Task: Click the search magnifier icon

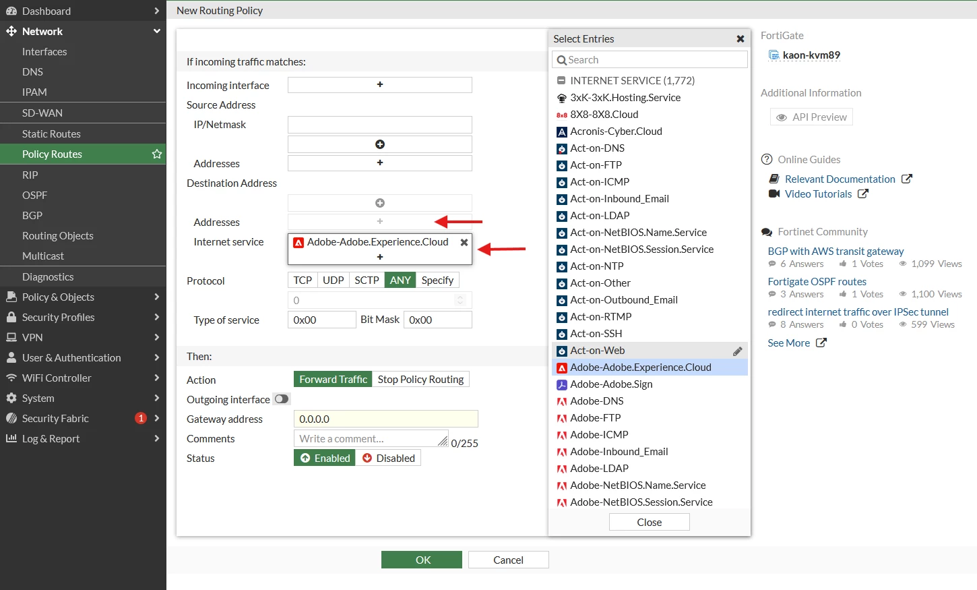Action: [562, 60]
